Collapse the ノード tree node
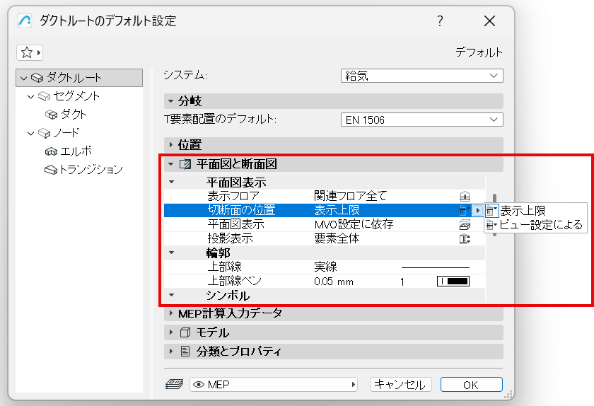Viewport: 594px width, 406px height. click(x=30, y=133)
